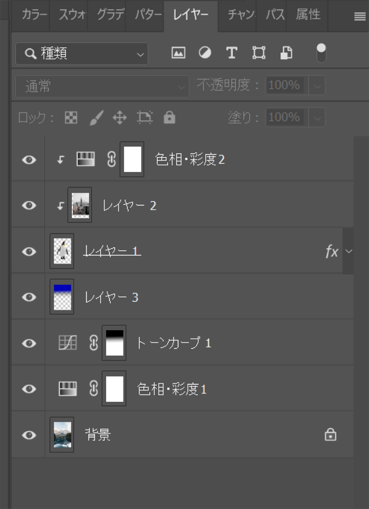Click lock position move icon
The width and height of the screenshot is (369, 509).
click(120, 118)
